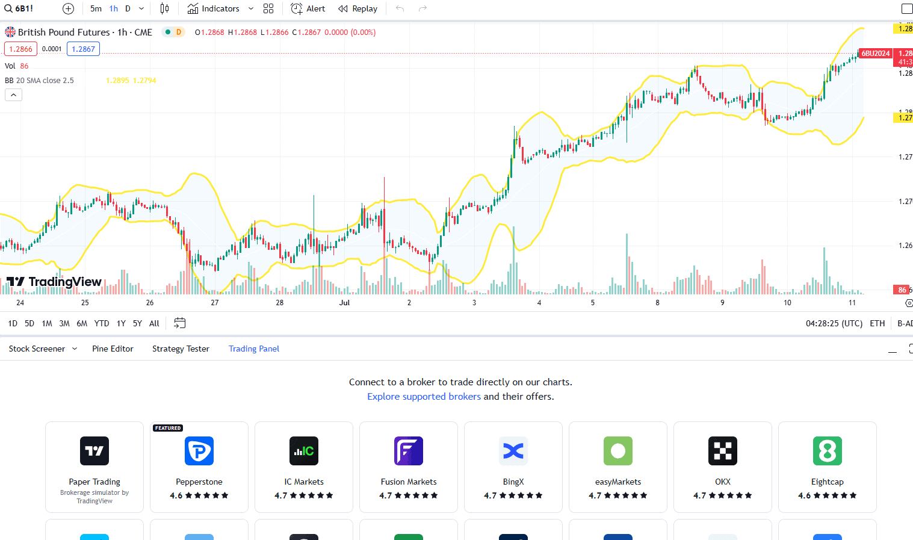
Task: Open the symbol search for 6B1!
Action: pos(23,8)
